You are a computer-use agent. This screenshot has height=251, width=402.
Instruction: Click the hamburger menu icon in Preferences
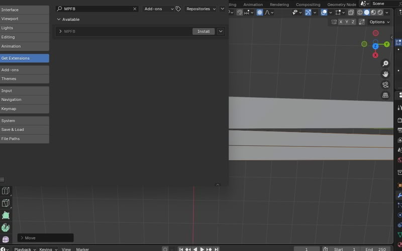[x=3, y=180]
